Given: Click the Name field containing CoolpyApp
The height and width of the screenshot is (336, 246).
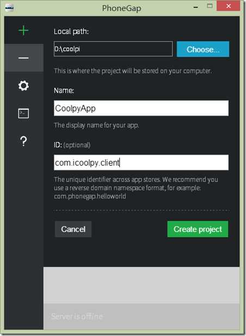Looking at the screenshot, I should click(x=141, y=108).
